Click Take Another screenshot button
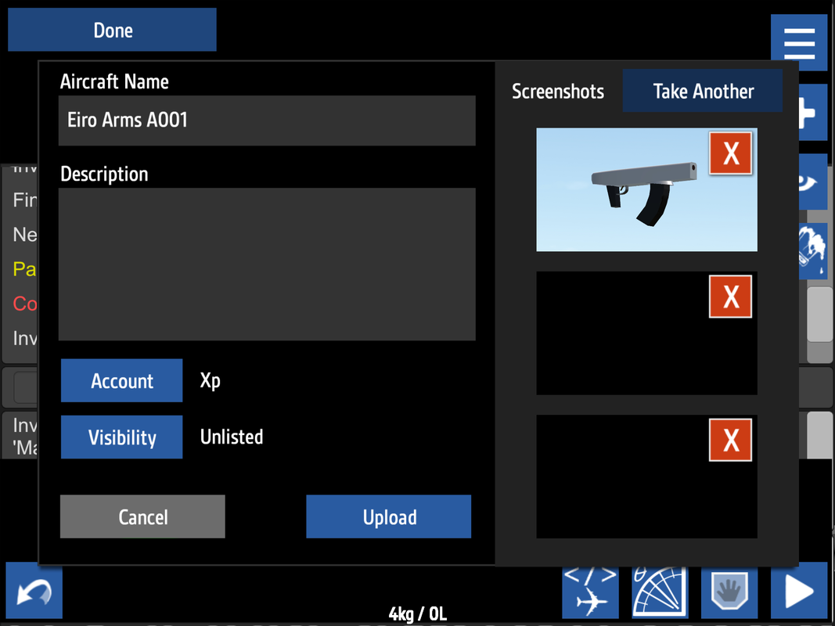Screen dimensions: 835x626 703,91
